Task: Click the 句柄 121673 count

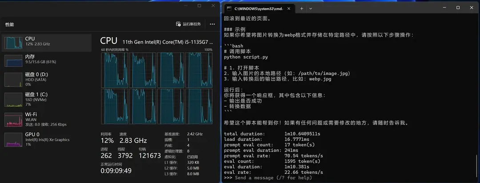Action: click(150, 156)
